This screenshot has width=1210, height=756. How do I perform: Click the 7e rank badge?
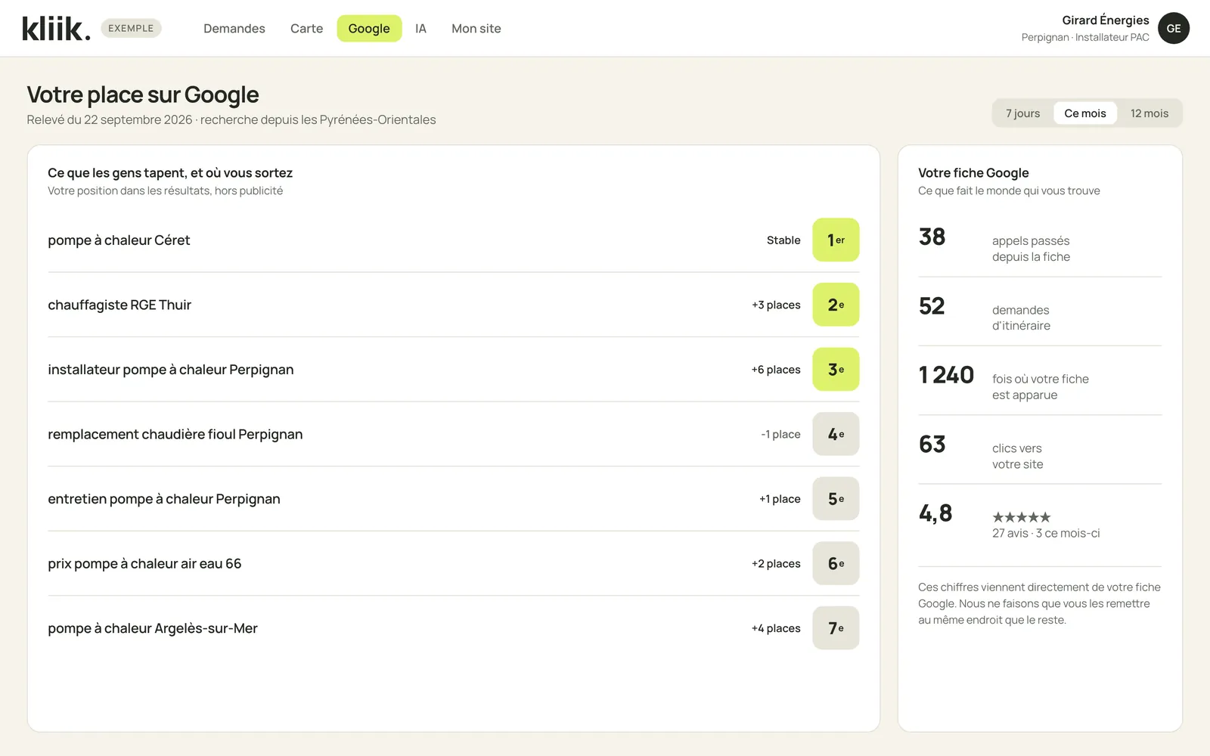(x=836, y=628)
